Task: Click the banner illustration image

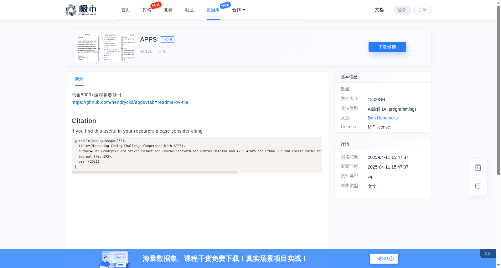Action: pyautogui.click(x=115, y=259)
